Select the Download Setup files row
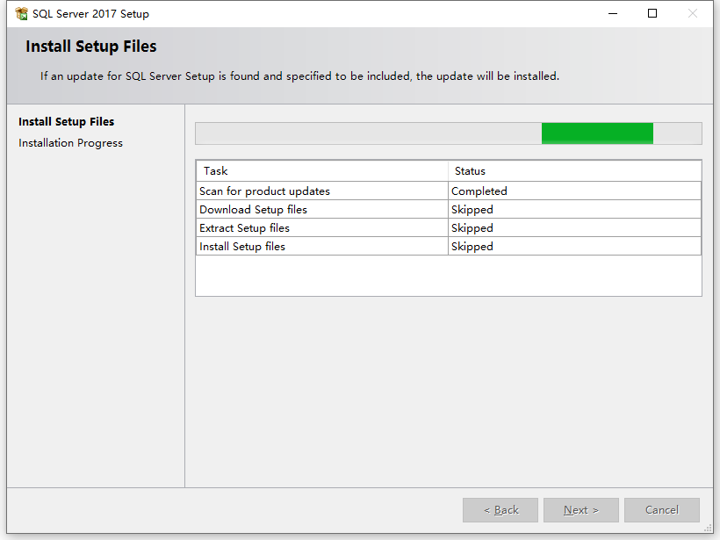This screenshot has height=540, width=720. tap(449, 209)
